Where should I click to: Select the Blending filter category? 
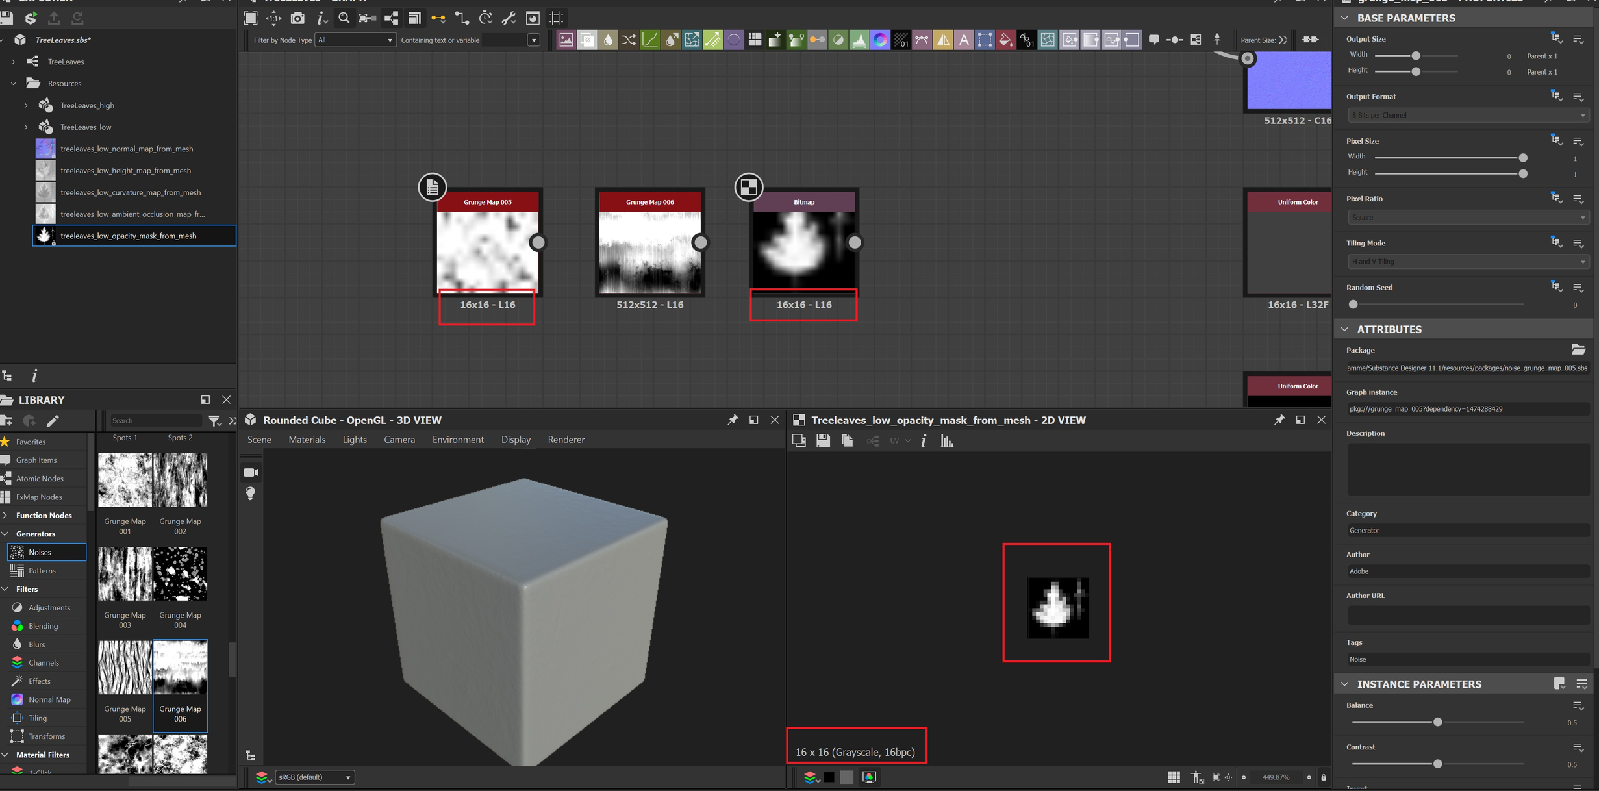click(x=44, y=626)
